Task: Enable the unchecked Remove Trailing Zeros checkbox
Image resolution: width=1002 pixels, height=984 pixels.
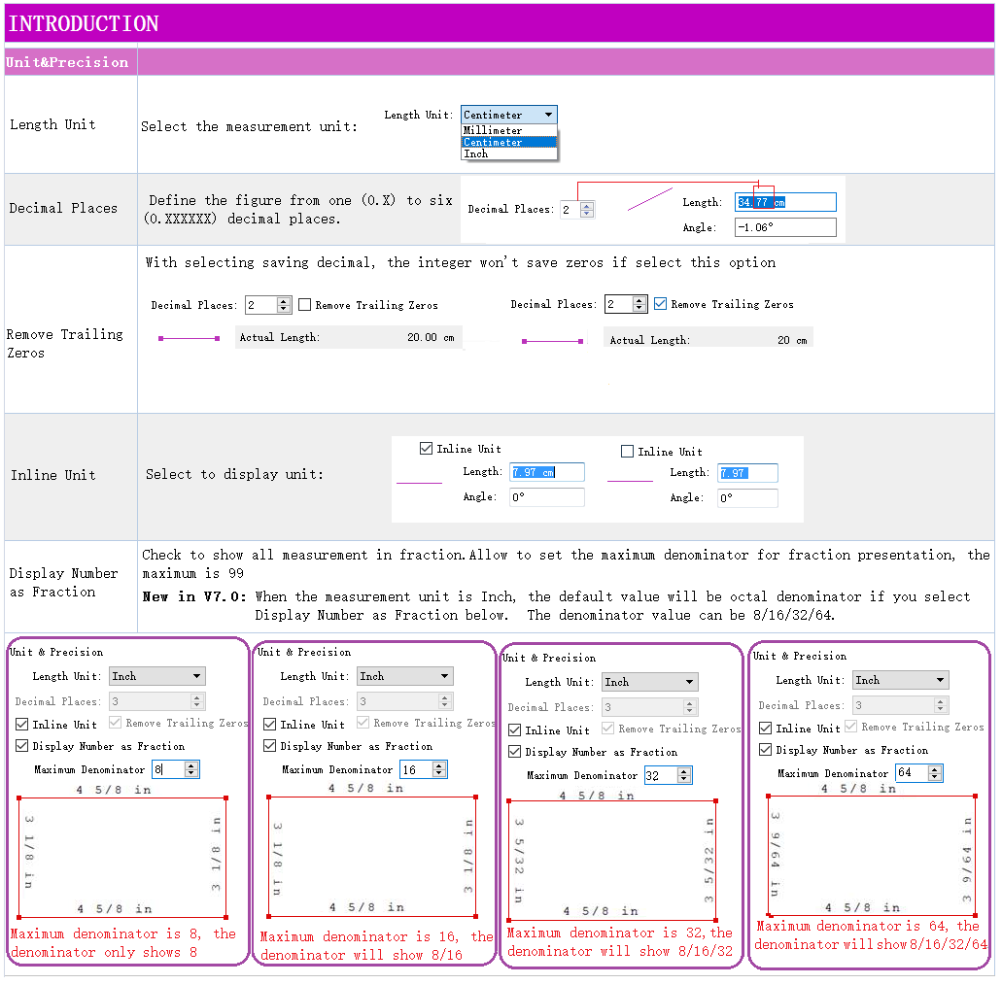Action: (305, 305)
